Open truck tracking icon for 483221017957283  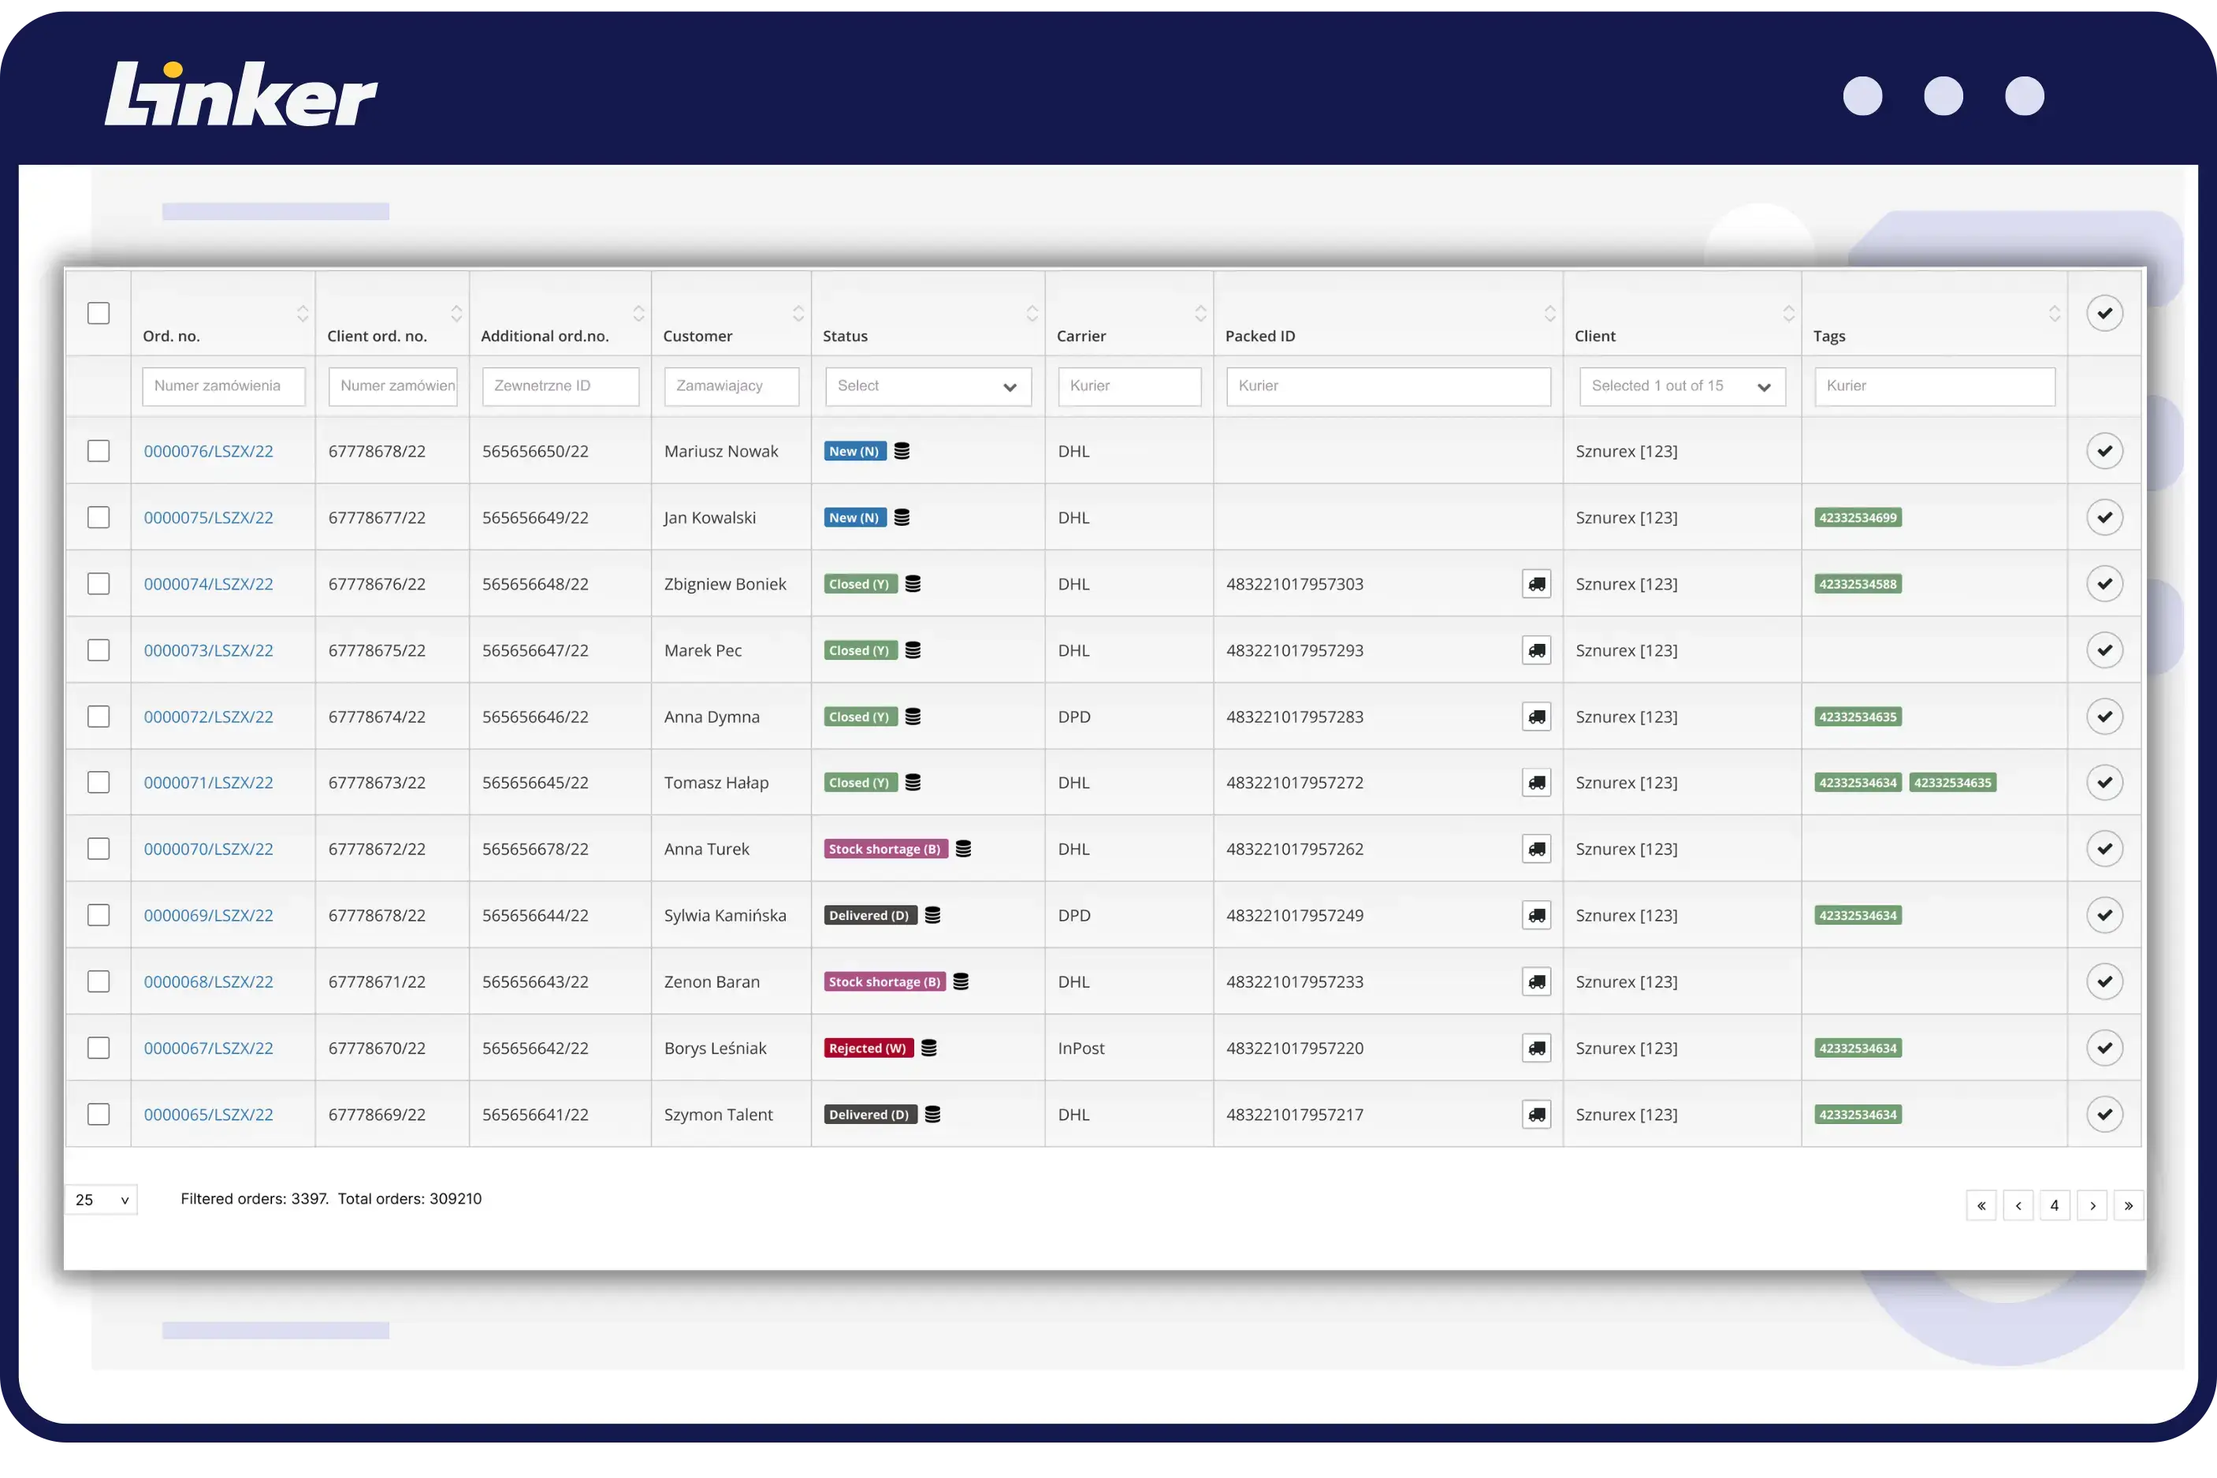1536,717
